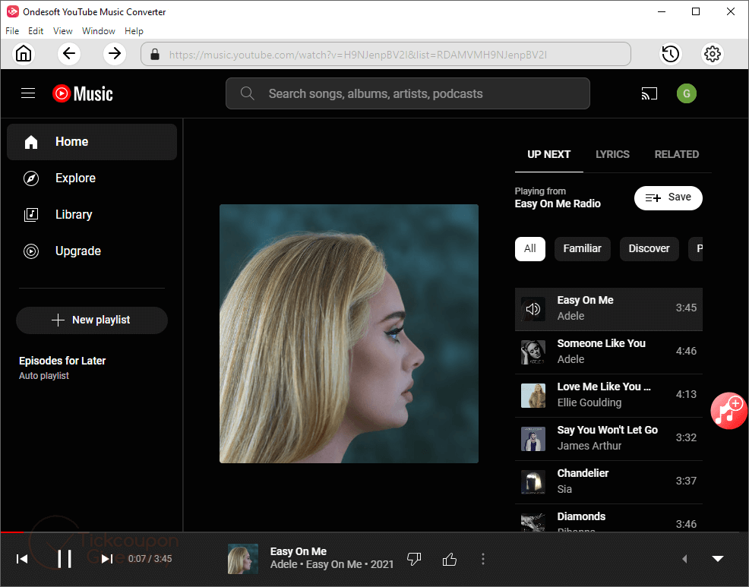Image resolution: width=749 pixels, height=587 pixels.
Task: Navigate back with the left arrow button
Action: click(x=69, y=53)
